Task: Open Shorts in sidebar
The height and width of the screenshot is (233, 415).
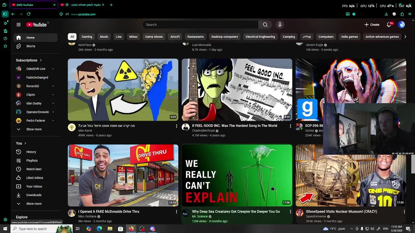Action: coord(36,46)
